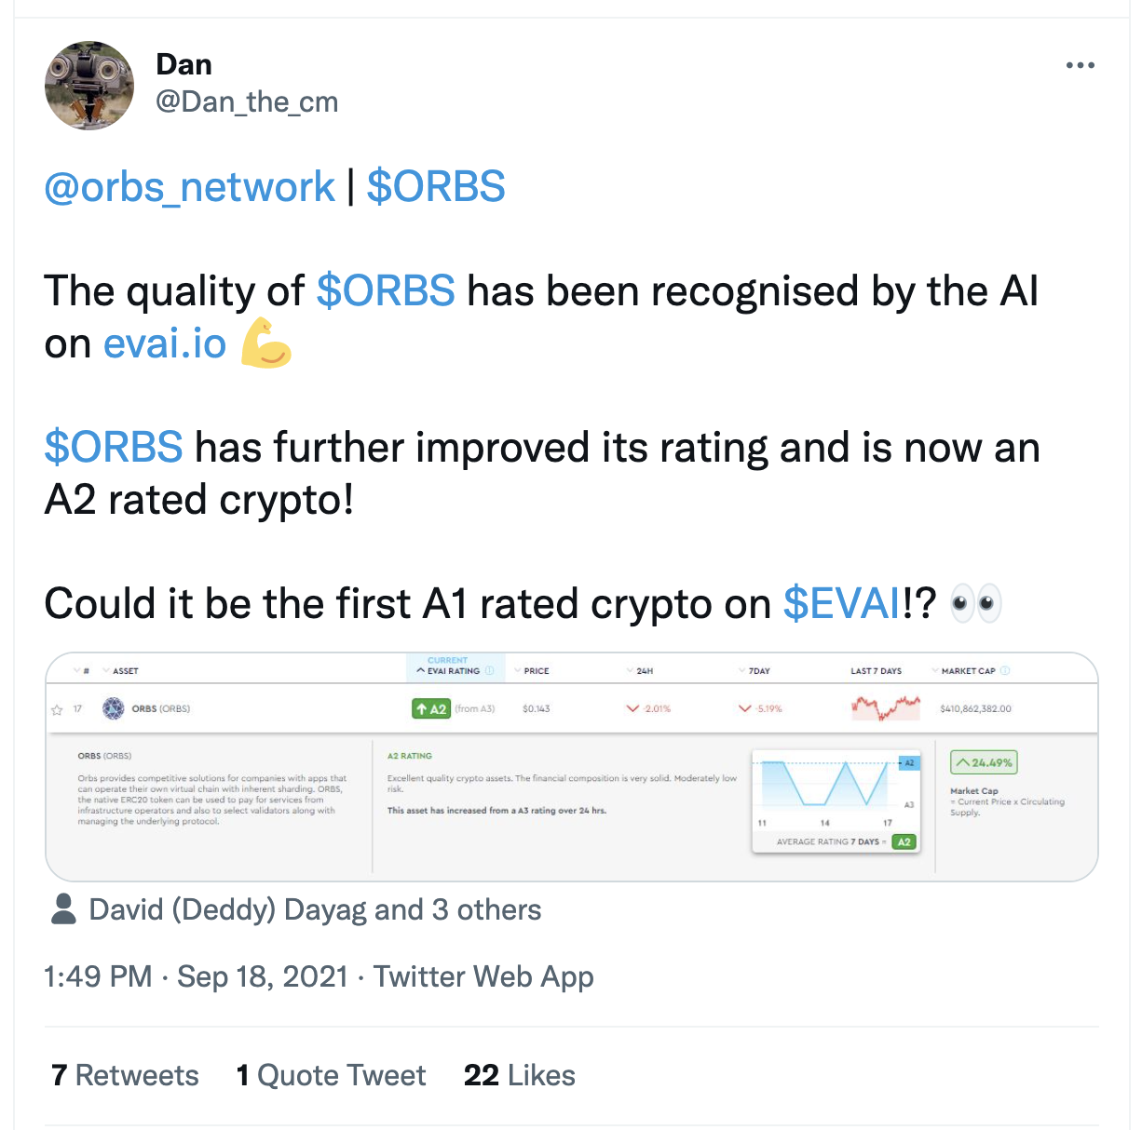Viewport: 1142px width, 1130px height.
Task: Click the green A2 rating badge
Action: pyautogui.click(x=430, y=708)
